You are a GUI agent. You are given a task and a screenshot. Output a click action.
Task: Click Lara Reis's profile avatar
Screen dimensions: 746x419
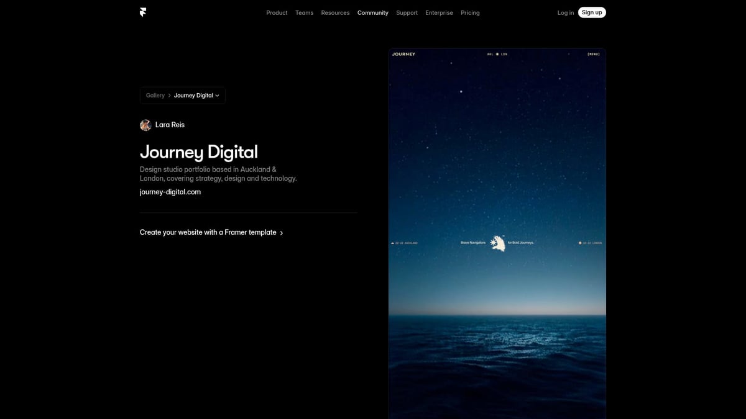[145, 125]
